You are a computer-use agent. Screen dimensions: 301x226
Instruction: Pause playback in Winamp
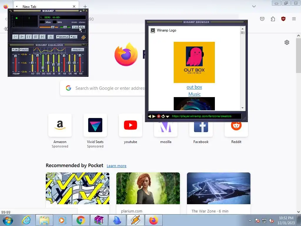29,37
